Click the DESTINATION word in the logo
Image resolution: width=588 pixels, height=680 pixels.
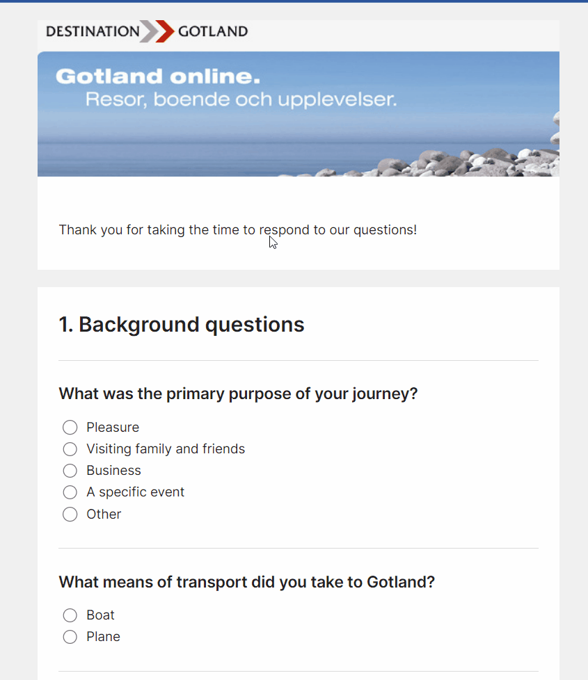pos(93,31)
